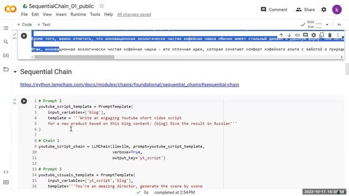
Task: Click the verbose=True code line
Action: point(127,152)
